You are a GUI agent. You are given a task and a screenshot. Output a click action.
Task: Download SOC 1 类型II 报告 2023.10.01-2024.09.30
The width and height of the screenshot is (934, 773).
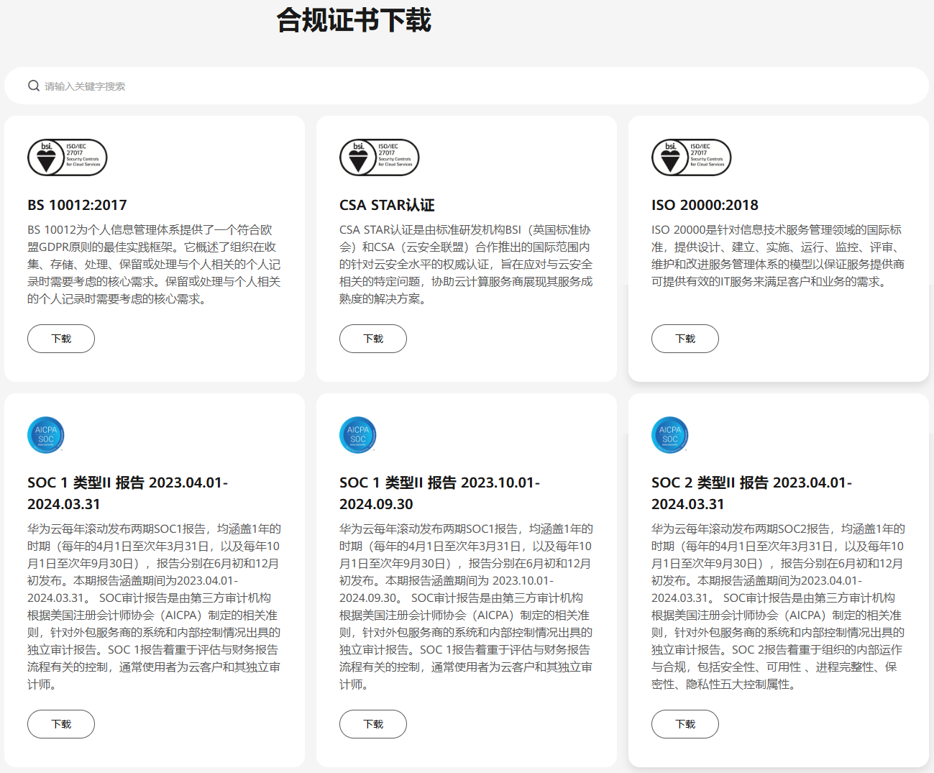(373, 724)
